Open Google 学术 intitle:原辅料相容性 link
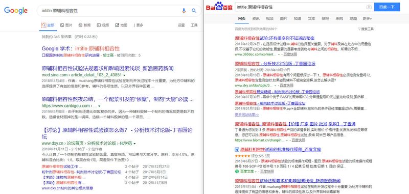This screenshot has width=409, height=194. point(81,48)
